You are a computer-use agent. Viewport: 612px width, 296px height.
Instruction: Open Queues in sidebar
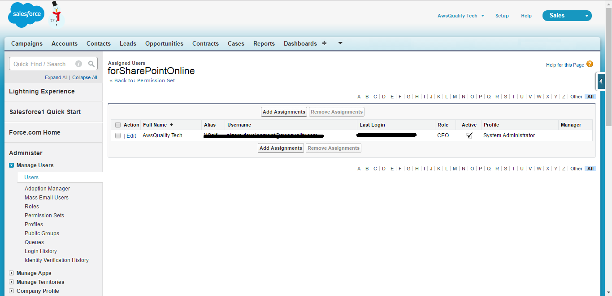pos(35,242)
